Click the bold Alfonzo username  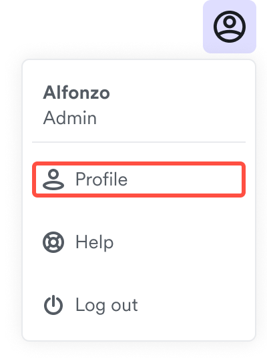76,93
